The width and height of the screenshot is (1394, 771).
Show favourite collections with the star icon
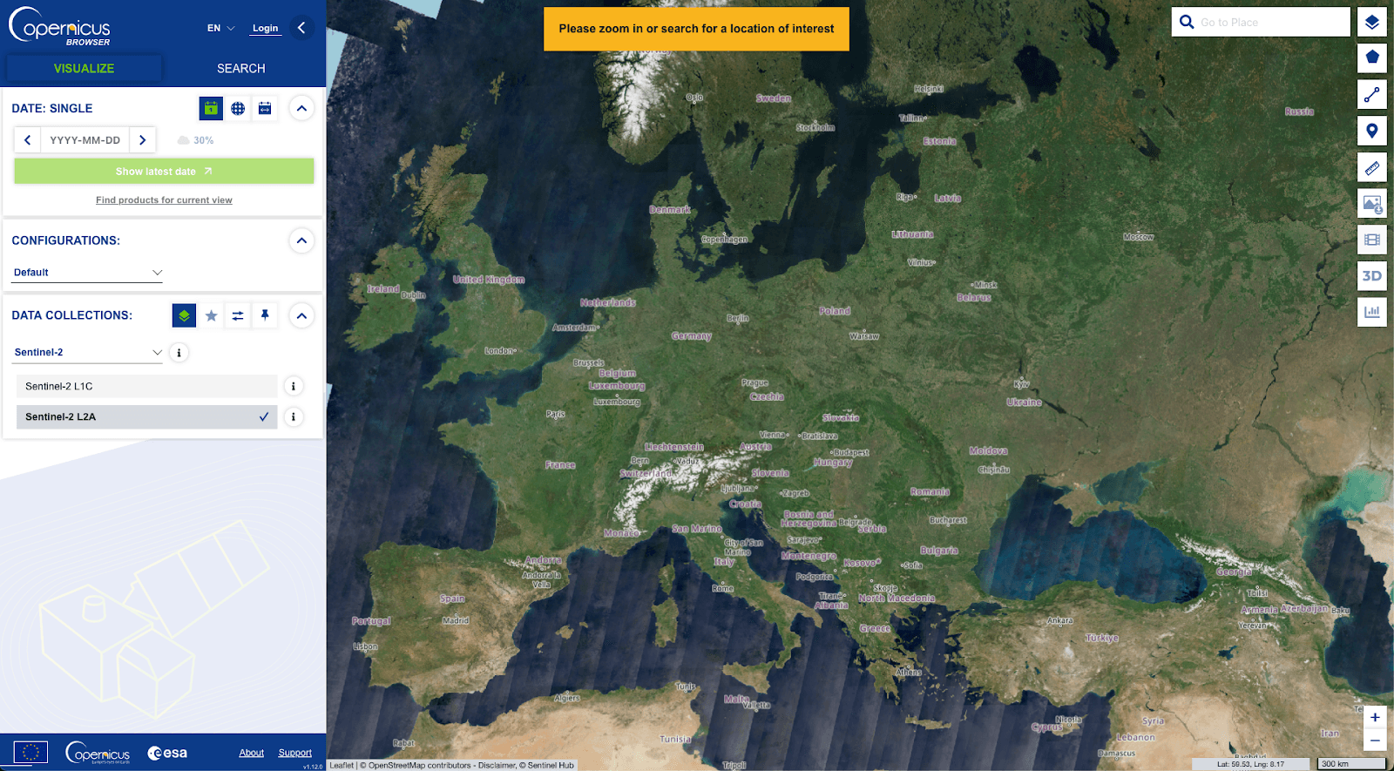click(x=211, y=315)
